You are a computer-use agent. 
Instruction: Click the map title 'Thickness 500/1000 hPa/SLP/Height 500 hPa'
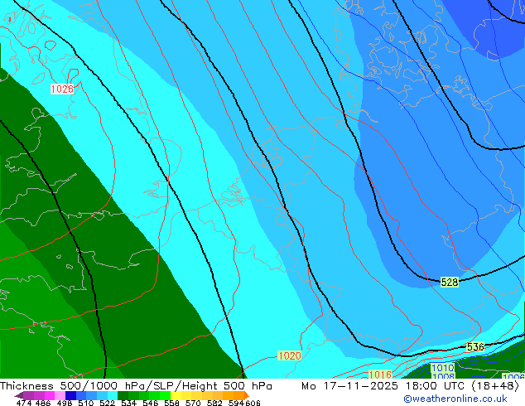tap(136, 386)
